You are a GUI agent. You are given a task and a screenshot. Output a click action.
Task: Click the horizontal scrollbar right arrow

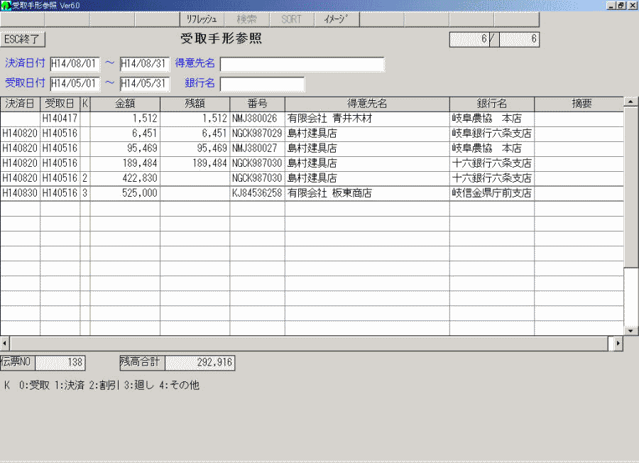point(618,344)
